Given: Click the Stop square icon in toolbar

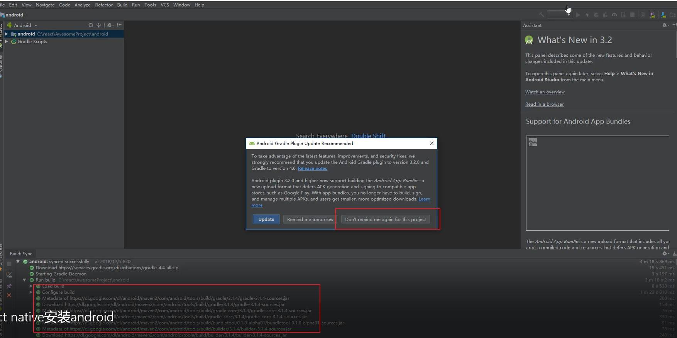Looking at the screenshot, I should click(632, 15).
